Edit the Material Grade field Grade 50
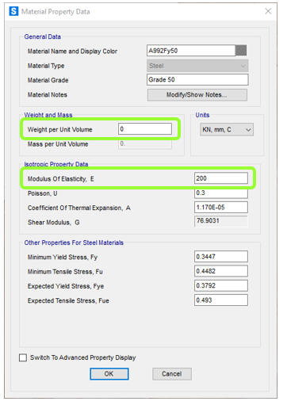Screen dimensions: 287x401 point(197,79)
